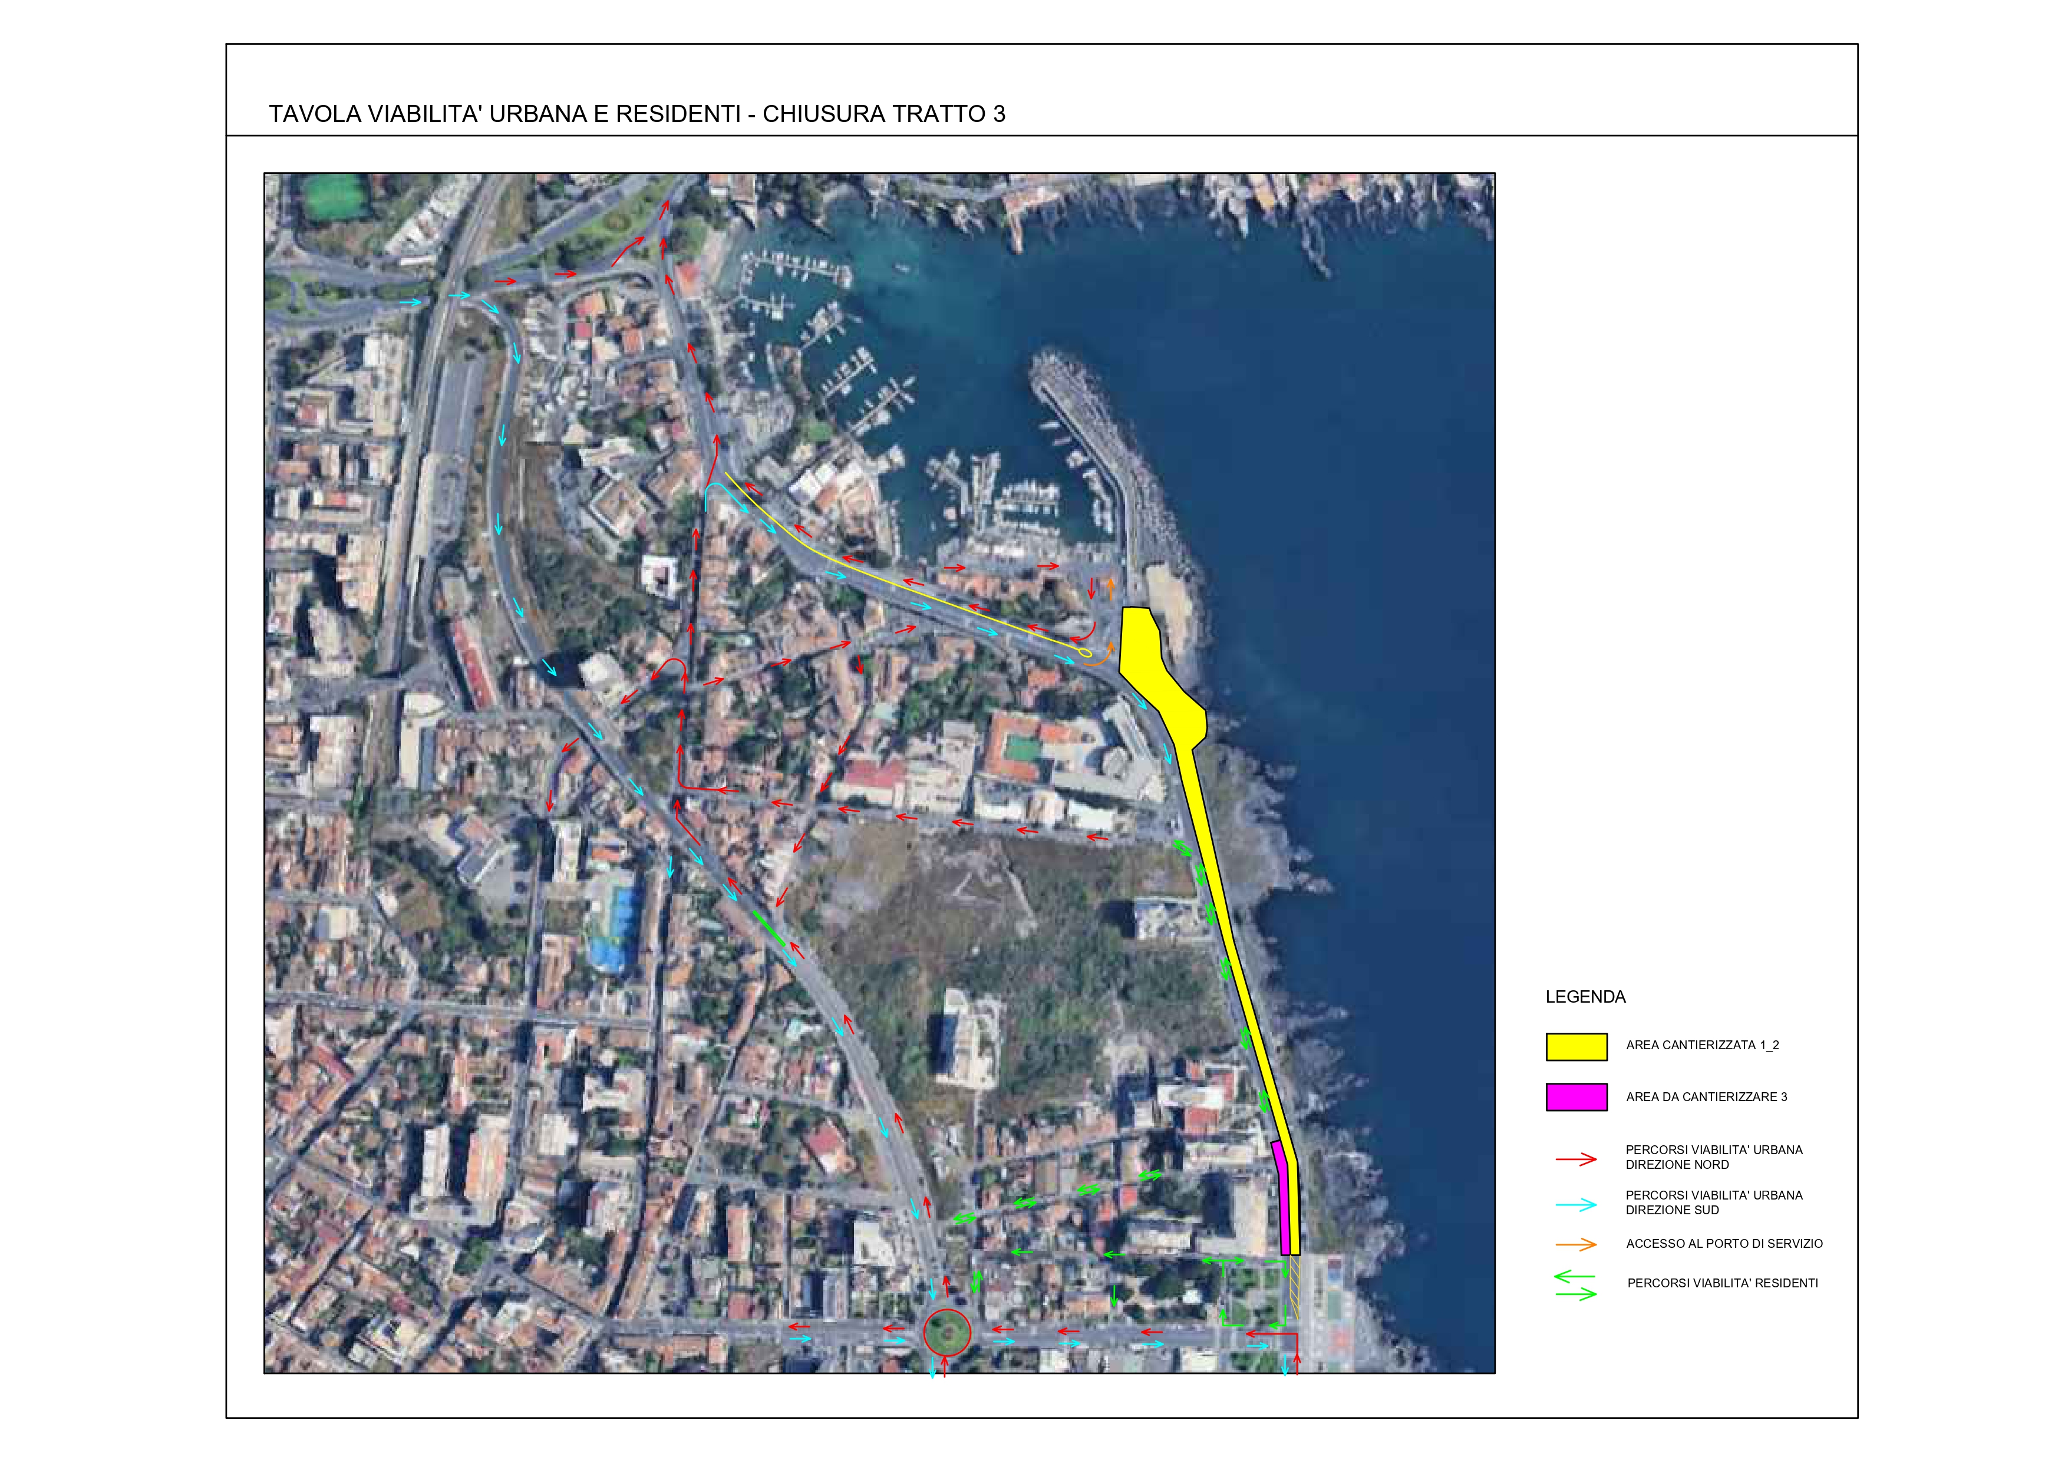This screenshot has height=1463, width=2068.
Task: Click the green double-arrow legend symbol
Action: pos(1575,1284)
